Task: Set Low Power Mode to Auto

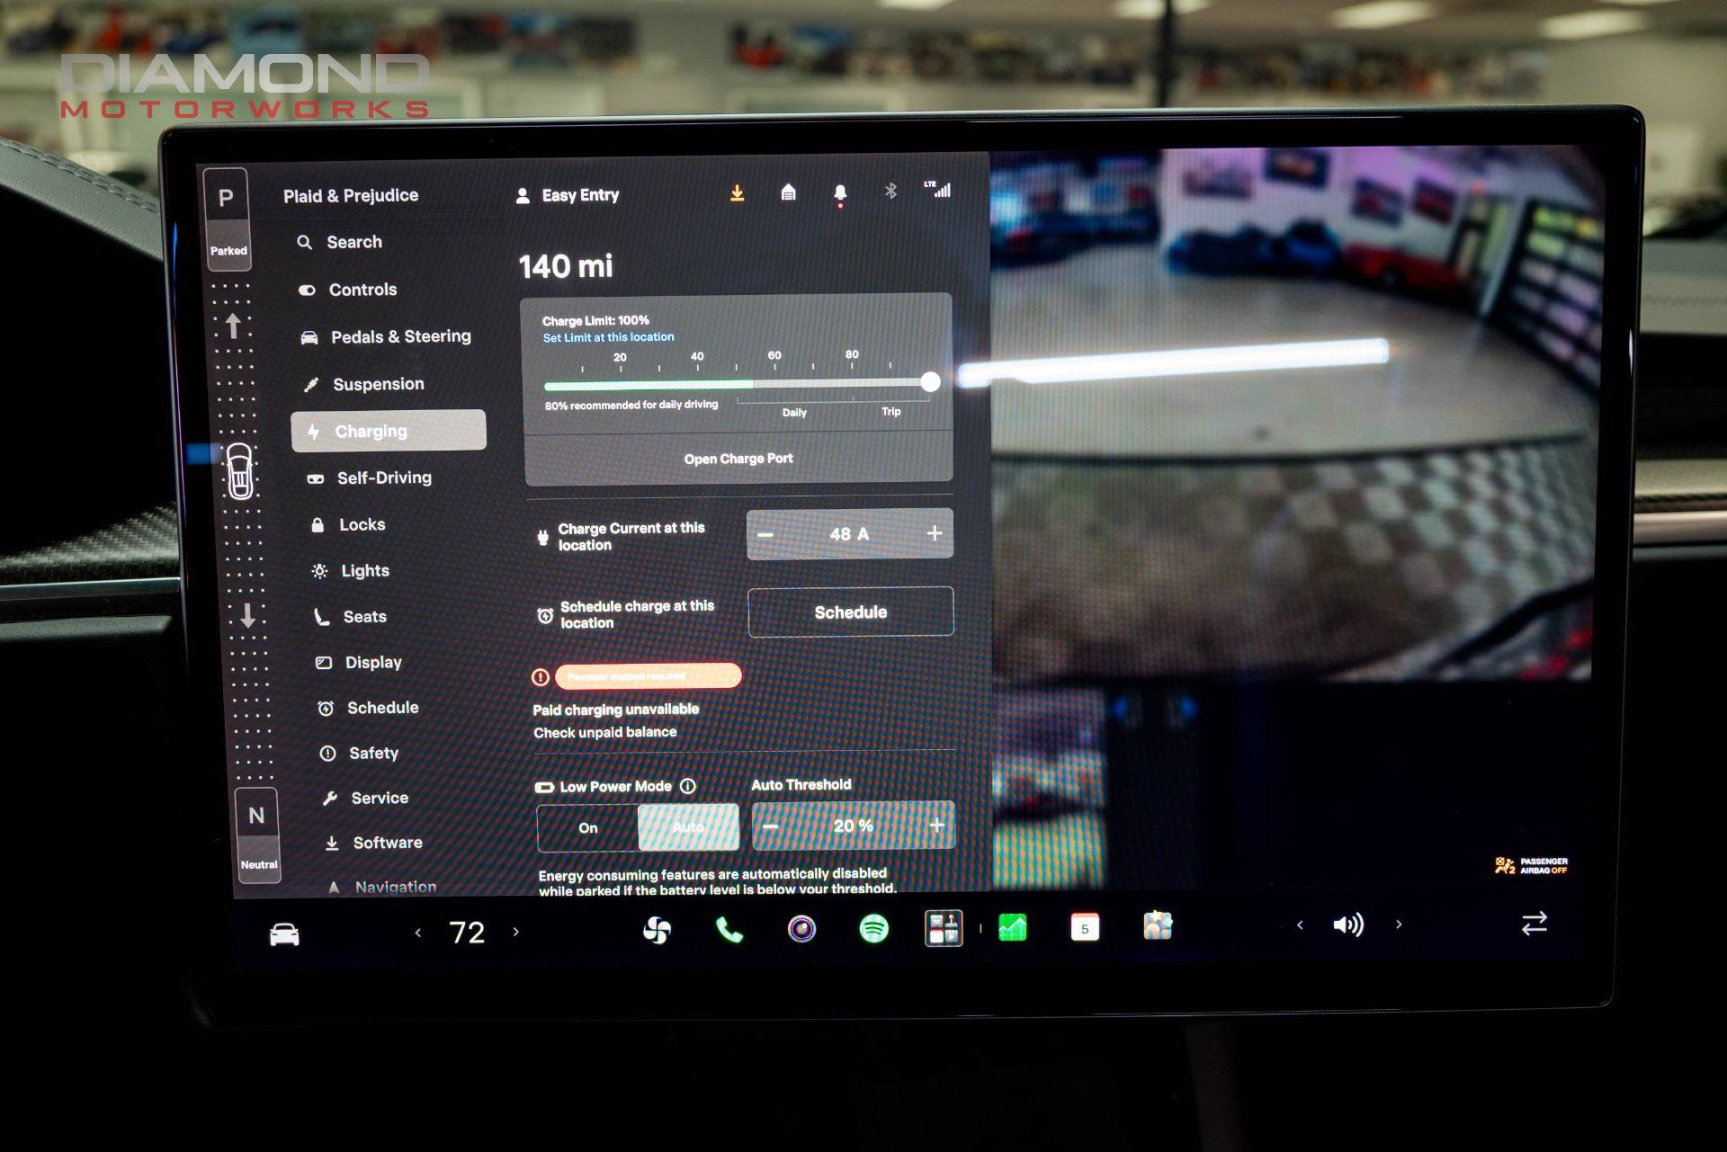Action: coord(689,827)
